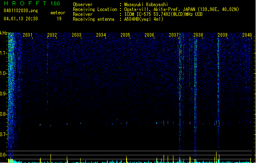
Task: Click the antenna text A504HB(yagi 4el)
Action: click(x=144, y=19)
